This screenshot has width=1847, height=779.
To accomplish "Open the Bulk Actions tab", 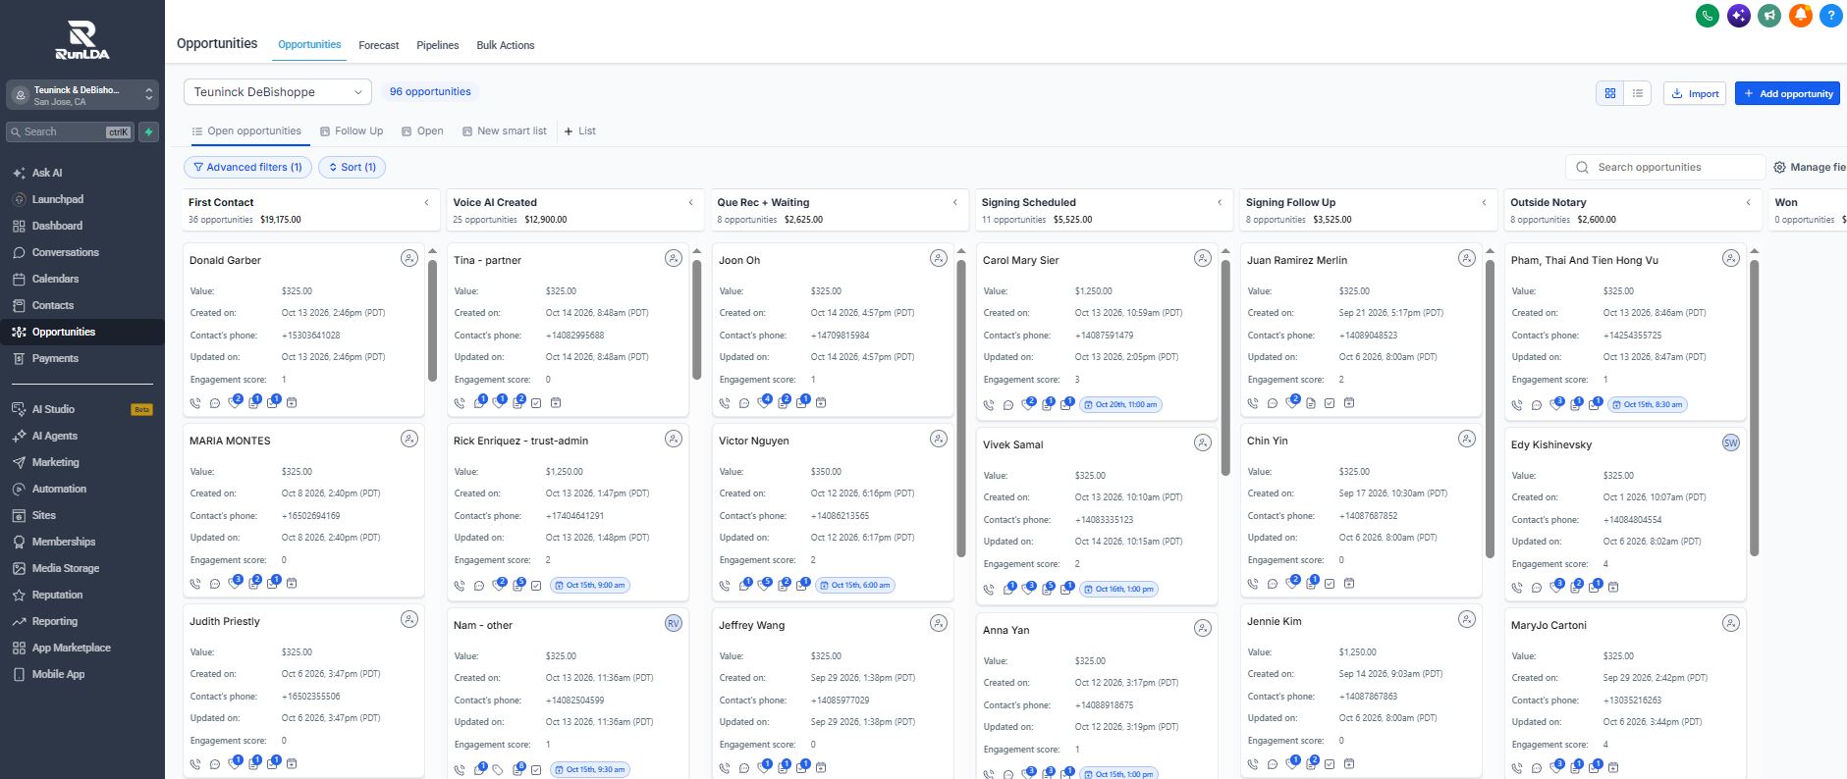I will 506,45.
